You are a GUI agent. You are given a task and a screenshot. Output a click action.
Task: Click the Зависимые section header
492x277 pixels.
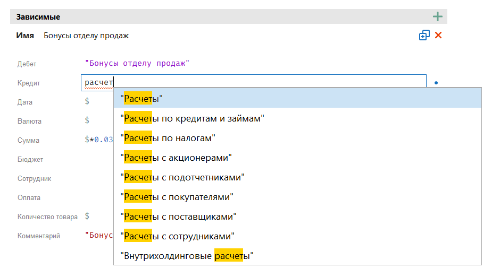point(38,16)
